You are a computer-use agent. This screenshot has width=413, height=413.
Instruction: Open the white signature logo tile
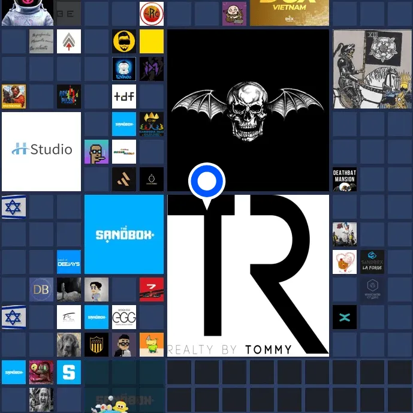coord(69,317)
